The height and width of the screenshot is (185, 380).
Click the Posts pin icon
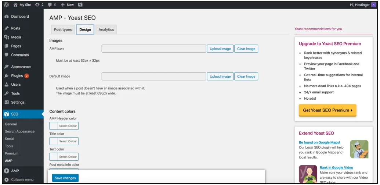[x=7, y=28]
